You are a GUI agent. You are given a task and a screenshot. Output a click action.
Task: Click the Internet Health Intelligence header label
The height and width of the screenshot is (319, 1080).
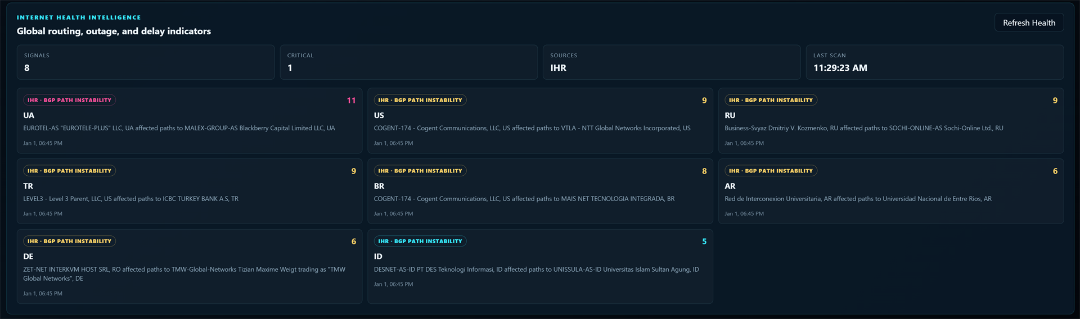pos(79,17)
